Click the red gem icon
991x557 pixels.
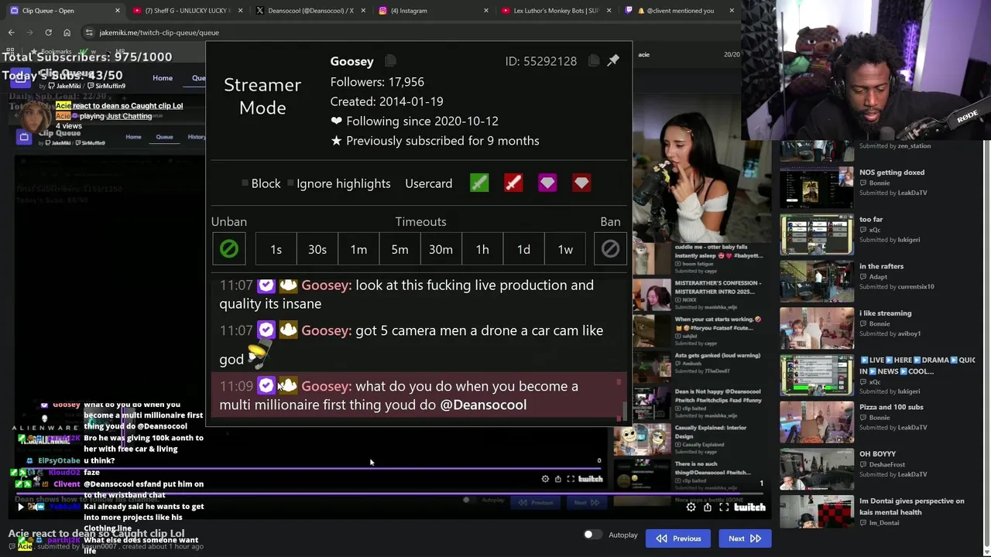click(581, 183)
